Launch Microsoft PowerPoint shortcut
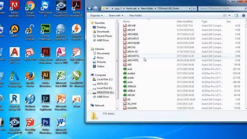The height and width of the screenshot is (139, 247). coord(61,102)
